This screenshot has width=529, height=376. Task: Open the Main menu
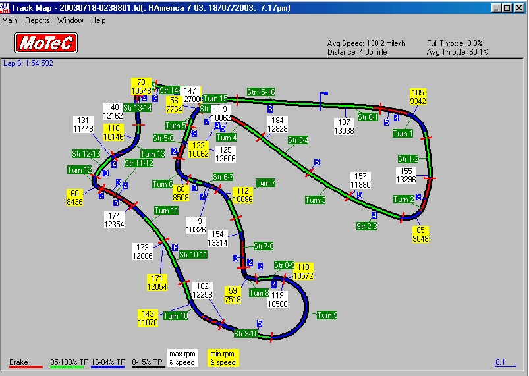click(10, 20)
